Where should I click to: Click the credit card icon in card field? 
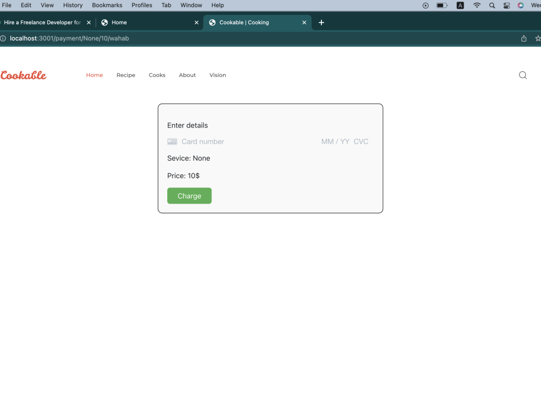point(172,141)
